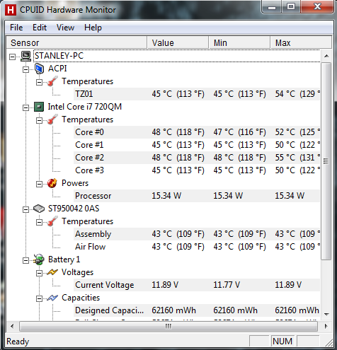Click the horizontal scrollbar thumb
Screen dimensions: 337x350
(168, 327)
